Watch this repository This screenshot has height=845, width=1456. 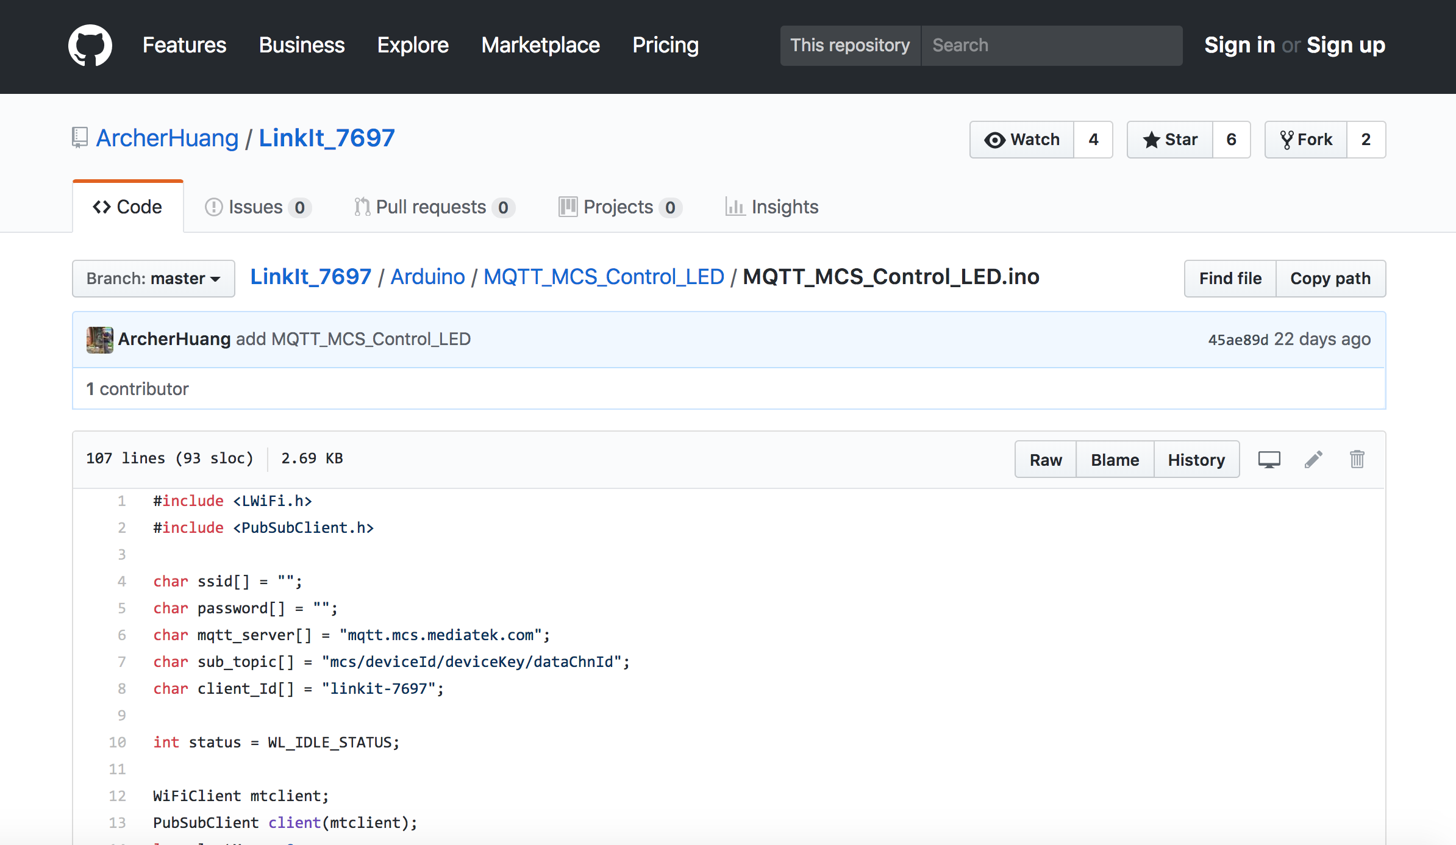(1022, 140)
